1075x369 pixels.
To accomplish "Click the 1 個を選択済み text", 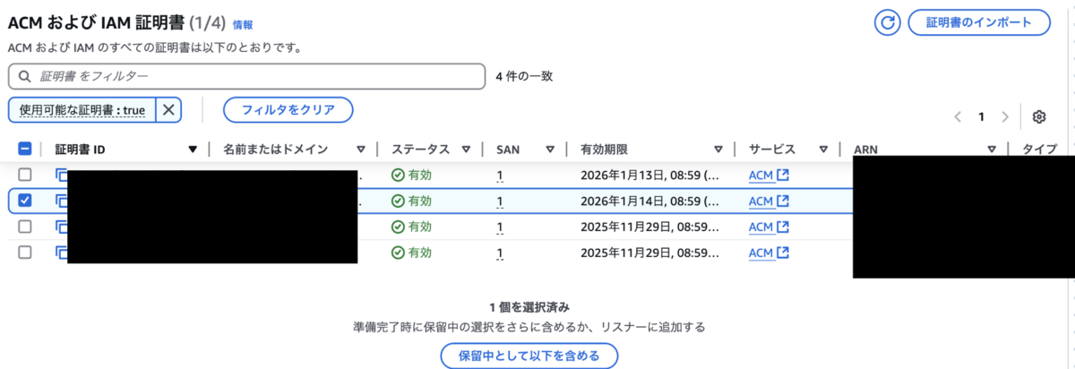I will [x=529, y=307].
